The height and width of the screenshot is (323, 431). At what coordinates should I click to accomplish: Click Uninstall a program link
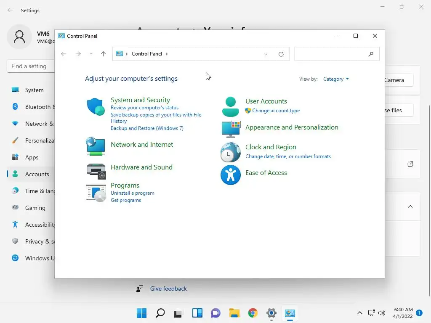coord(133,193)
